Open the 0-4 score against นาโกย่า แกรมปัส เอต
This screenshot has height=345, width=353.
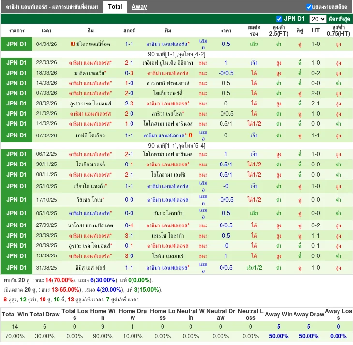point(129,225)
